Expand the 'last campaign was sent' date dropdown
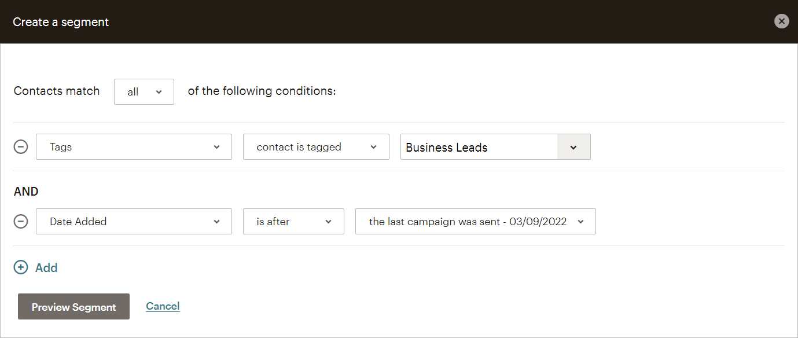 (475, 221)
